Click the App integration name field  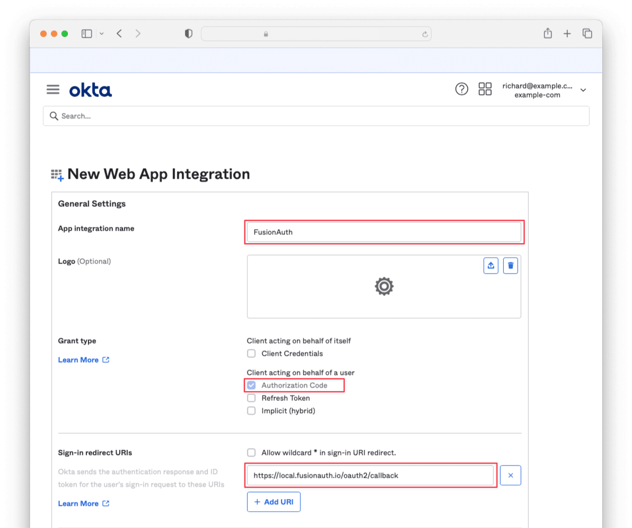[x=384, y=232]
